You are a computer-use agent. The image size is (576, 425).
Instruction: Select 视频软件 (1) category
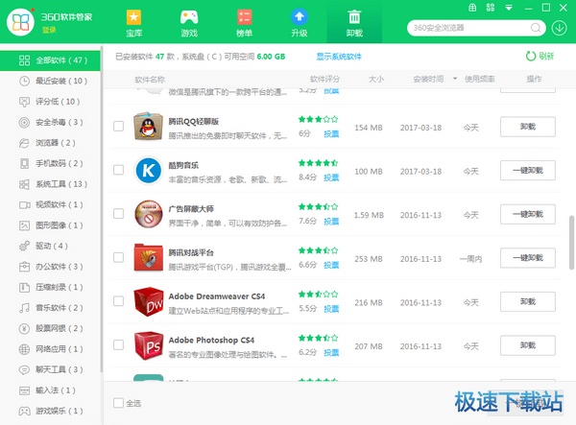point(50,204)
